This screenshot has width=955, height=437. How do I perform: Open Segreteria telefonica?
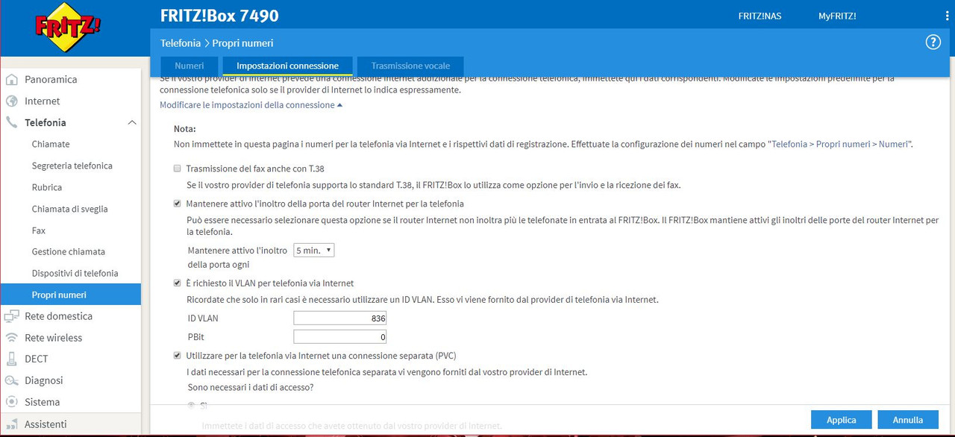pos(71,166)
